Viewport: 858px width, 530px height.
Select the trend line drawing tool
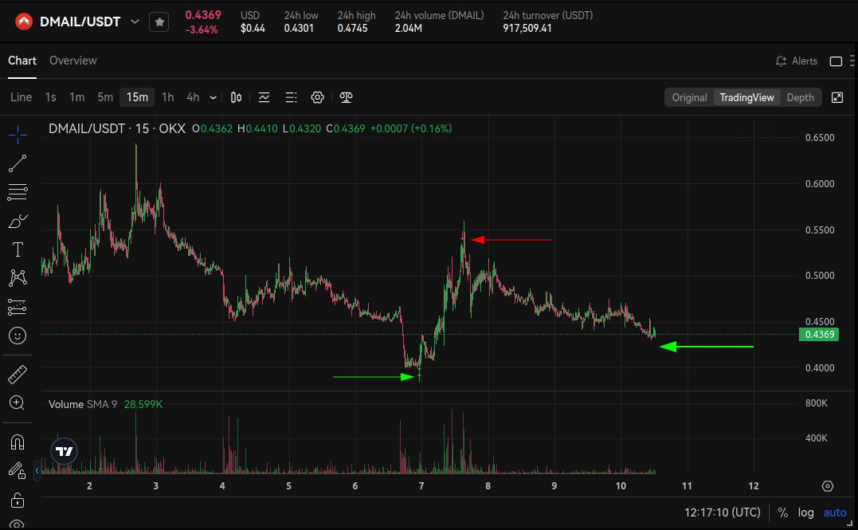[x=18, y=163]
